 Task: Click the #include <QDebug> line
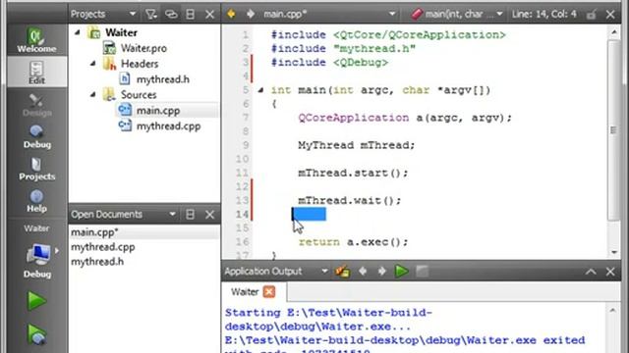[x=330, y=63]
